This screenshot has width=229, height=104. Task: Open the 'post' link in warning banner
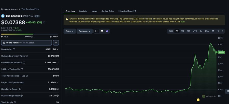pos(182,21)
